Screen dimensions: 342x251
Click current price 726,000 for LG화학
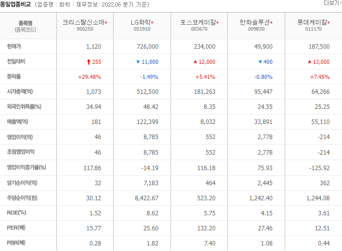[x=147, y=47]
